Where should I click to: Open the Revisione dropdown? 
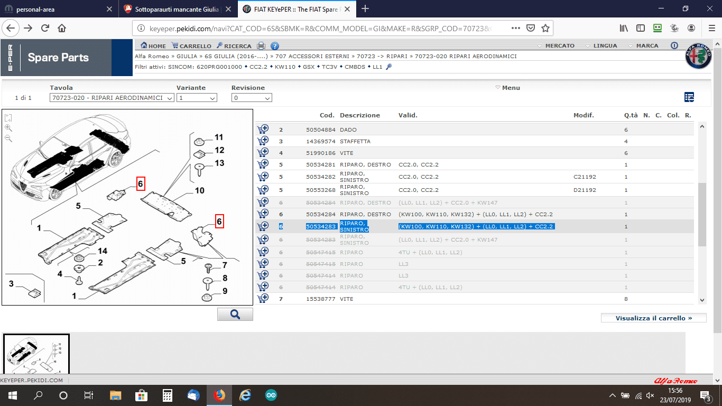point(252,98)
